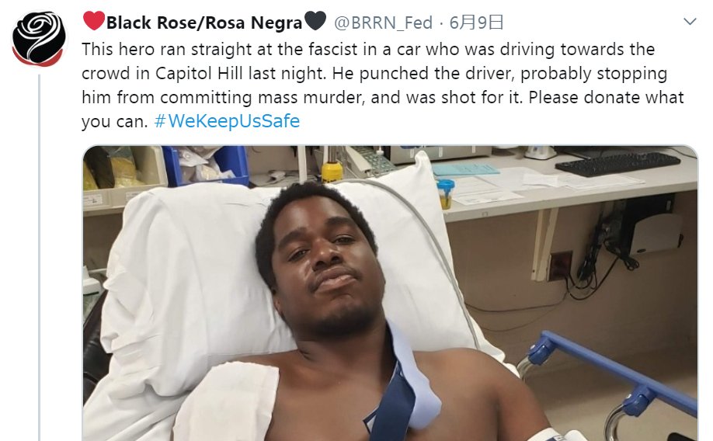Click the tweet text to open details
This screenshot has height=441, width=713.
(x=383, y=85)
